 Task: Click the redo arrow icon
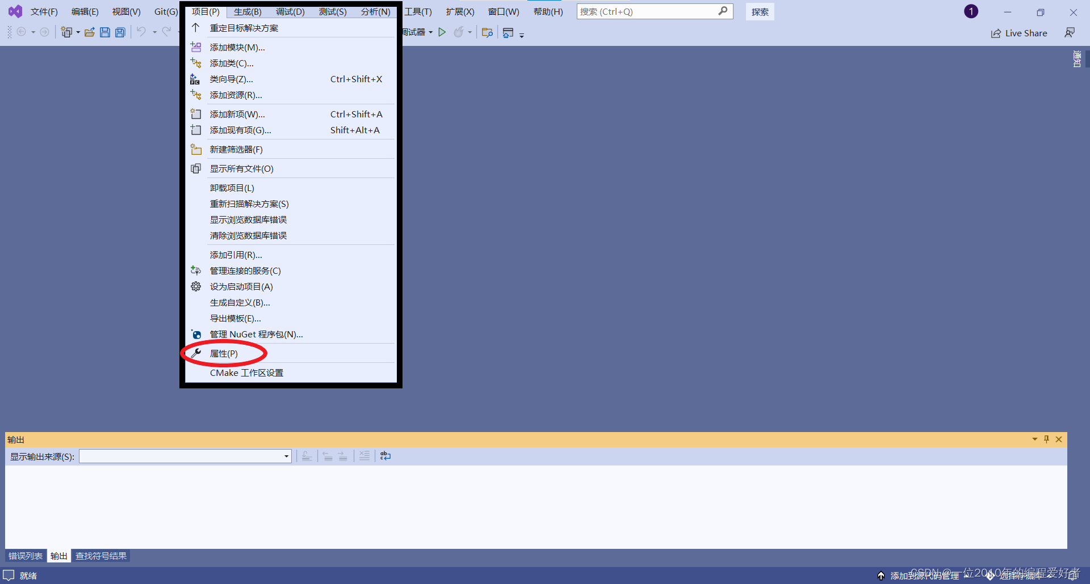point(166,32)
